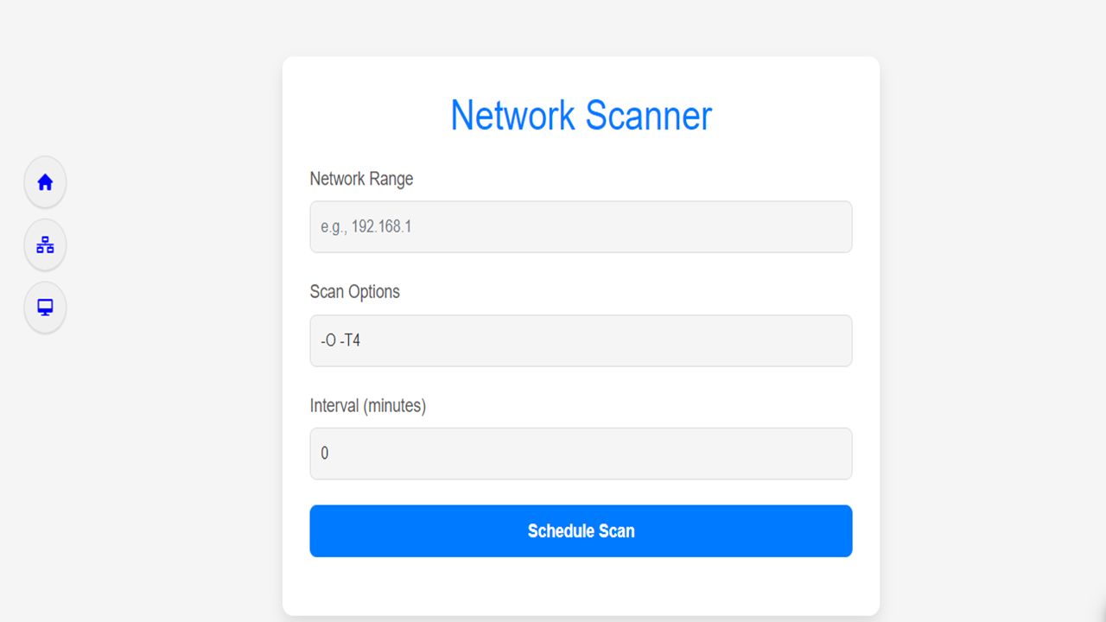Click the white card area below Schedule Scan
1106x622 pixels.
581,586
